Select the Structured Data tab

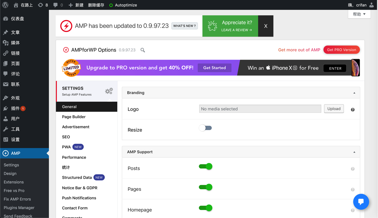[87, 177]
